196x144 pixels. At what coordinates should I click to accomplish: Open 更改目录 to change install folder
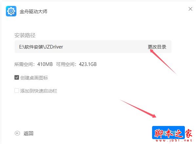(157, 47)
